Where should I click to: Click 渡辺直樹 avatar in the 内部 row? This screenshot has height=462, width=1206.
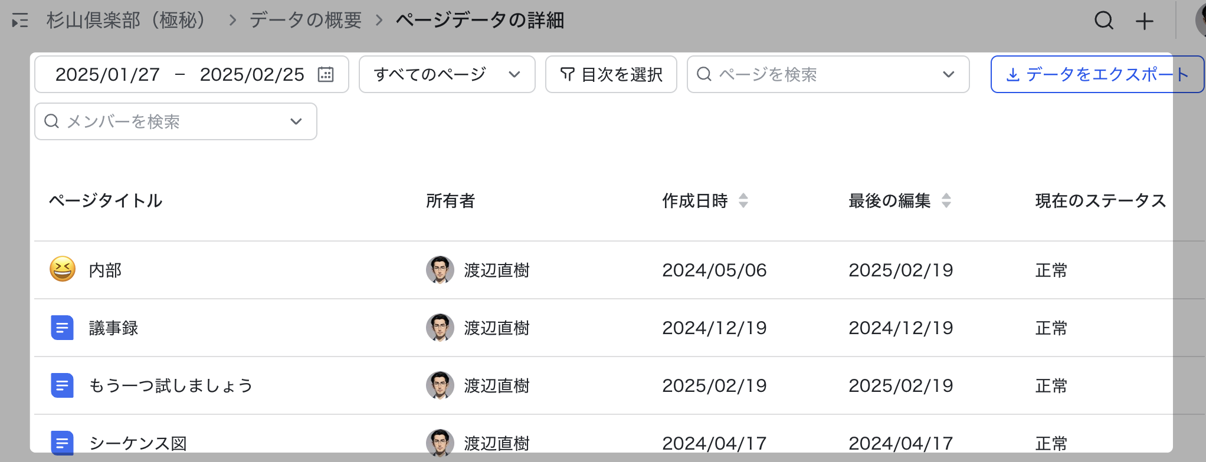[x=440, y=270]
